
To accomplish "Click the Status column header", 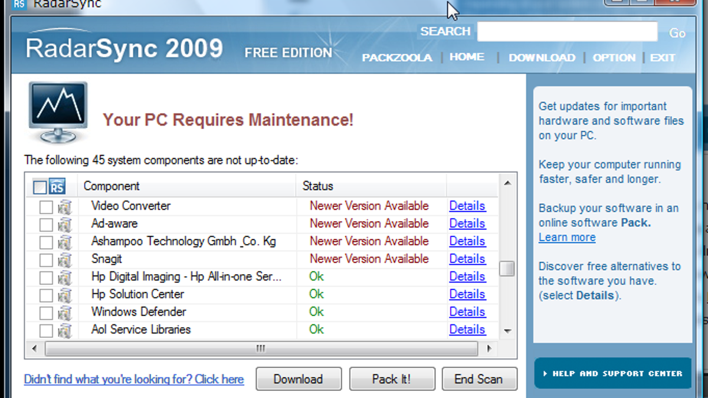I will 371,186.
